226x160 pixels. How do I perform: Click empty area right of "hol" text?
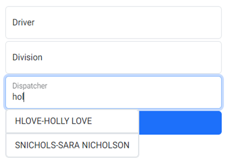click(x=122, y=97)
